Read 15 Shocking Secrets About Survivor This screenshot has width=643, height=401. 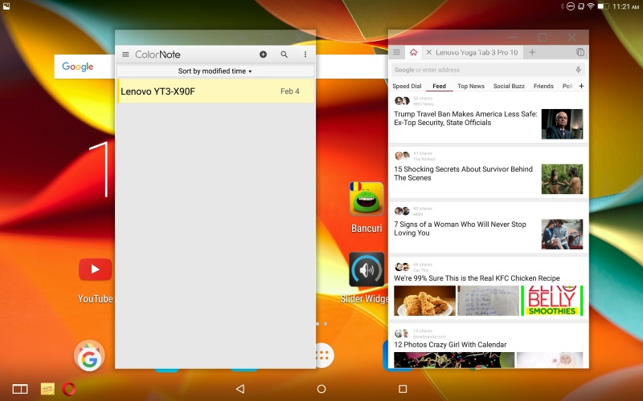click(x=464, y=173)
